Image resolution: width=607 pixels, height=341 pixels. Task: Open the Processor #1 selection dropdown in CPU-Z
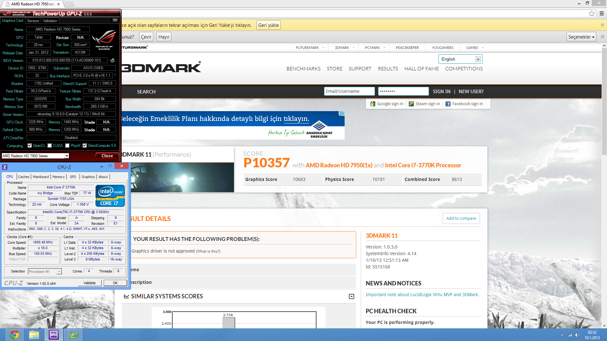tap(58, 271)
